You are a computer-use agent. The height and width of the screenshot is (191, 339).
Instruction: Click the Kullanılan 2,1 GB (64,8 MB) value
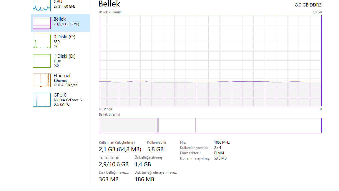(120, 150)
